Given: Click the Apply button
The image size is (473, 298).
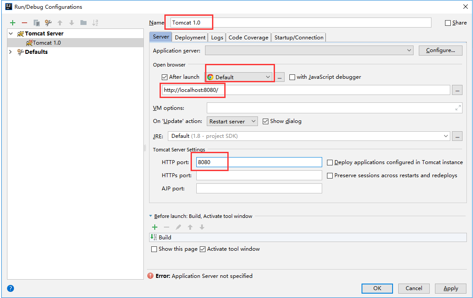Looking at the screenshot, I should [x=451, y=288].
